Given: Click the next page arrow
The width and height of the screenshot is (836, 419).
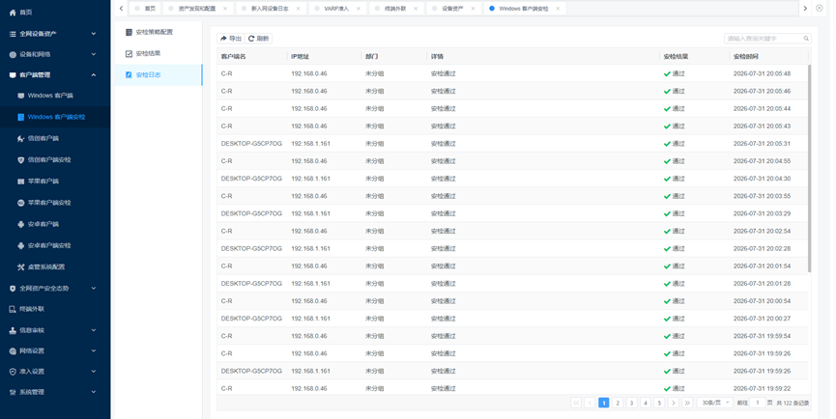Looking at the screenshot, I should tap(674, 403).
